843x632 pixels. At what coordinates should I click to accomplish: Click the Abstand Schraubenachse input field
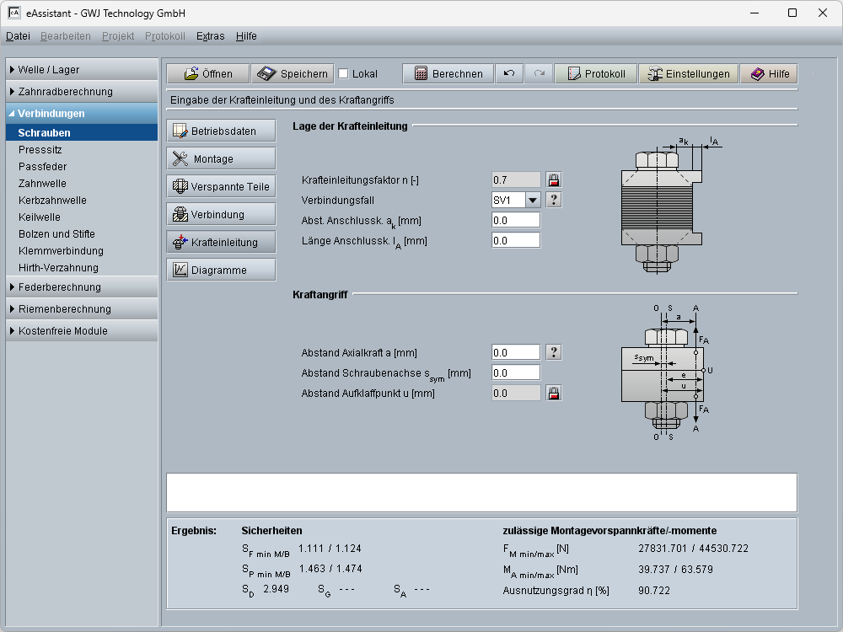tap(515, 372)
